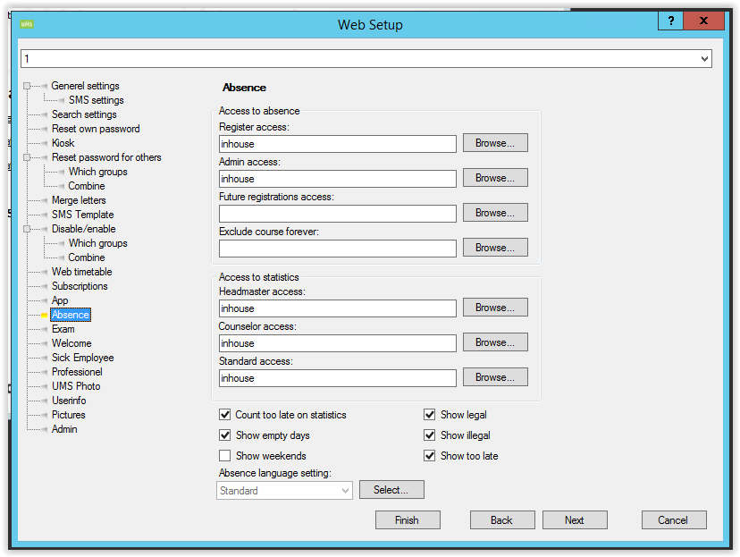The image size is (740, 557).
Task: Go to UMS Photo settings page
Action: [76, 386]
